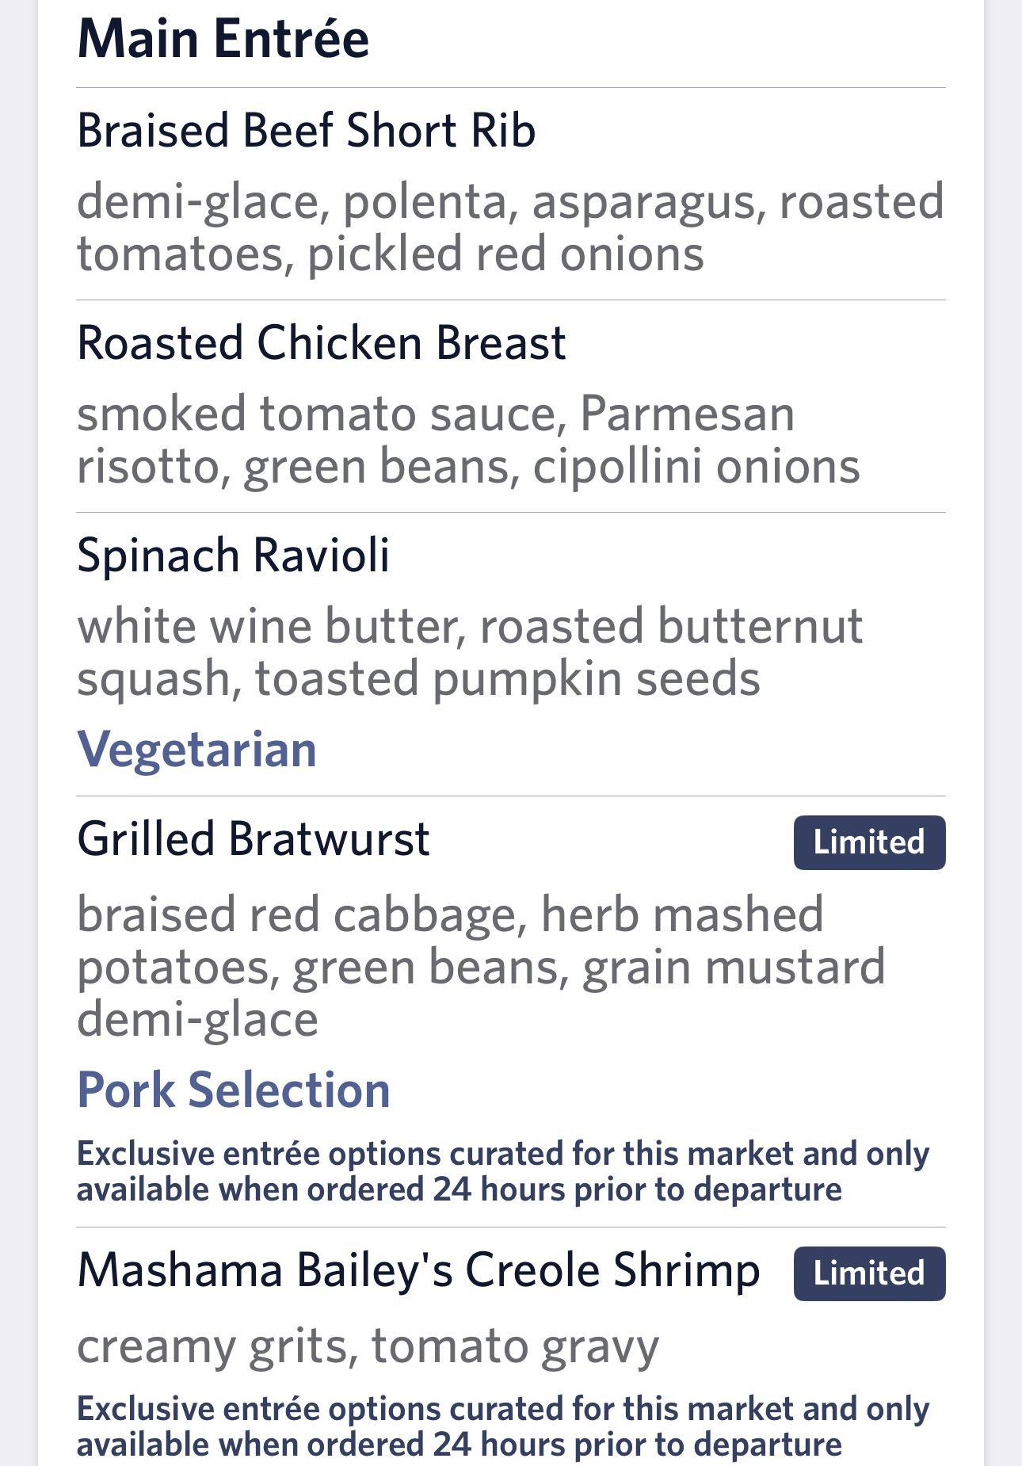This screenshot has height=1466, width=1022.
Task: Tap the exclusive entrée note under Creole Shrimp
Action: click(502, 1426)
